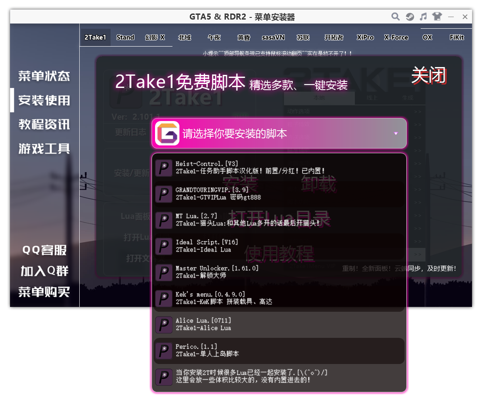Switch to the X-Force tab
This screenshot has height=401, width=486.
point(396,37)
